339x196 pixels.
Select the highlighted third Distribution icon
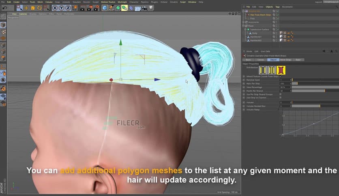click(x=281, y=70)
